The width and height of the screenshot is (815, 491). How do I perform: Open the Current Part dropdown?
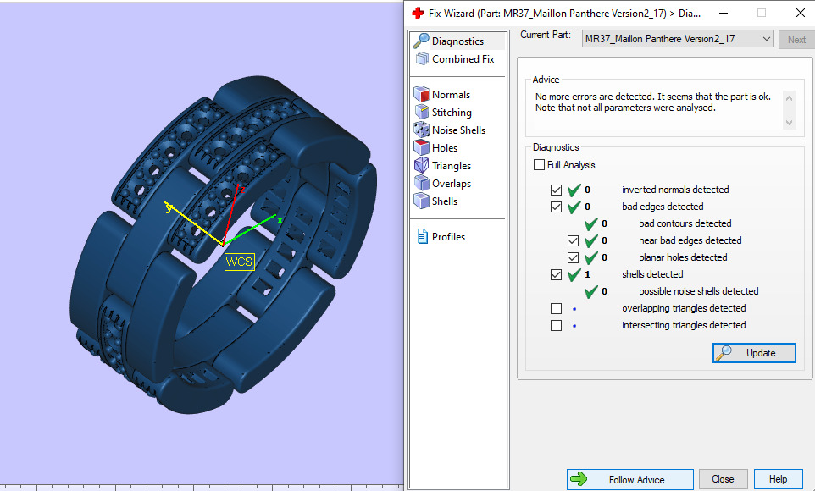(678, 39)
